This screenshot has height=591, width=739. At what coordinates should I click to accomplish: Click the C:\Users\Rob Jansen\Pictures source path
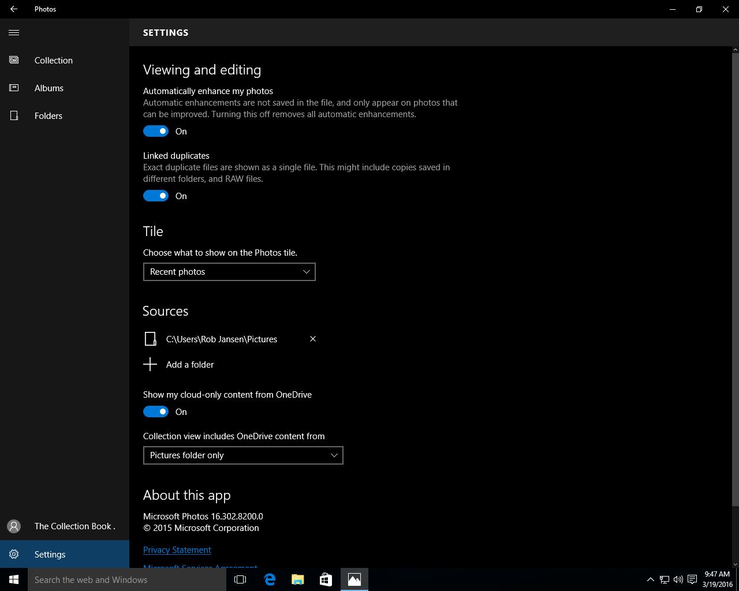click(x=222, y=339)
